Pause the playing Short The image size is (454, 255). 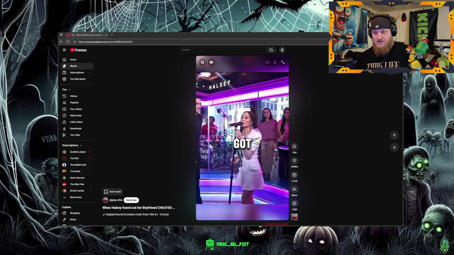(202, 62)
